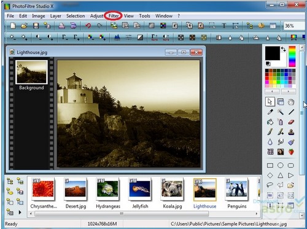Click palette next page right arrow
Image resolution: width=307 pixels, height=229 pixels.
pyautogui.click(x=289, y=91)
